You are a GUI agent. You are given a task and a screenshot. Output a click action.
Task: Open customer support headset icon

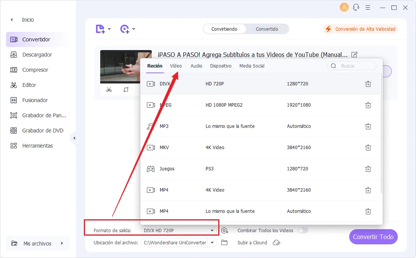pyautogui.click(x=356, y=7)
